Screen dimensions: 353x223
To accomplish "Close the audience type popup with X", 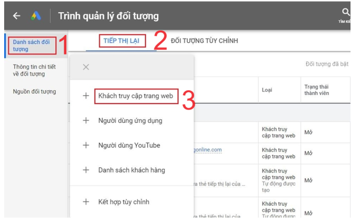I will click(x=86, y=67).
